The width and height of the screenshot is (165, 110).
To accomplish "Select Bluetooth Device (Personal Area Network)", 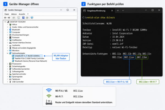I will (31, 61).
